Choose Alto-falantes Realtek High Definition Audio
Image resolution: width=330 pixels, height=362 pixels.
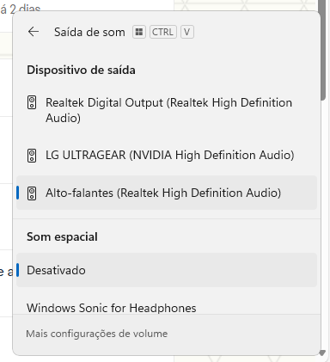[167, 193]
